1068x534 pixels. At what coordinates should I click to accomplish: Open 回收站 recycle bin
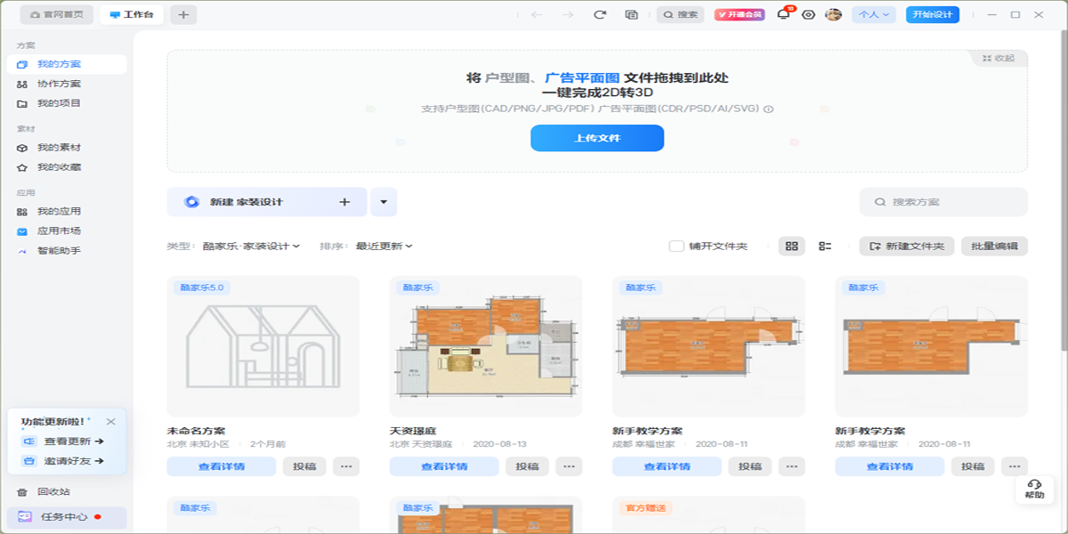click(53, 491)
